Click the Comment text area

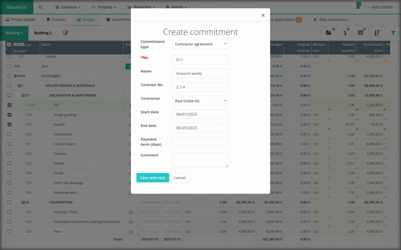pyautogui.click(x=200, y=160)
